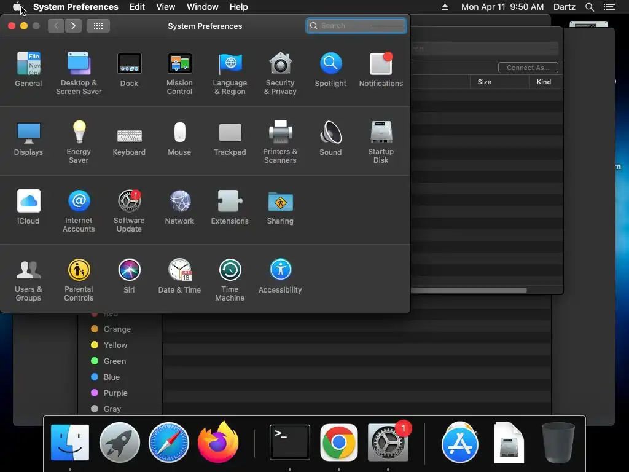This screenshot has width=629, height=472.
Task: Open App Store from the Dock
Action: 460,443
